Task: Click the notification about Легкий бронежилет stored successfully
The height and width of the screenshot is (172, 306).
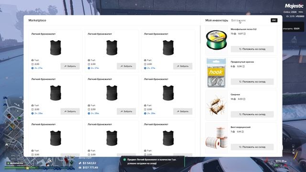Action: tap(153, 161)
